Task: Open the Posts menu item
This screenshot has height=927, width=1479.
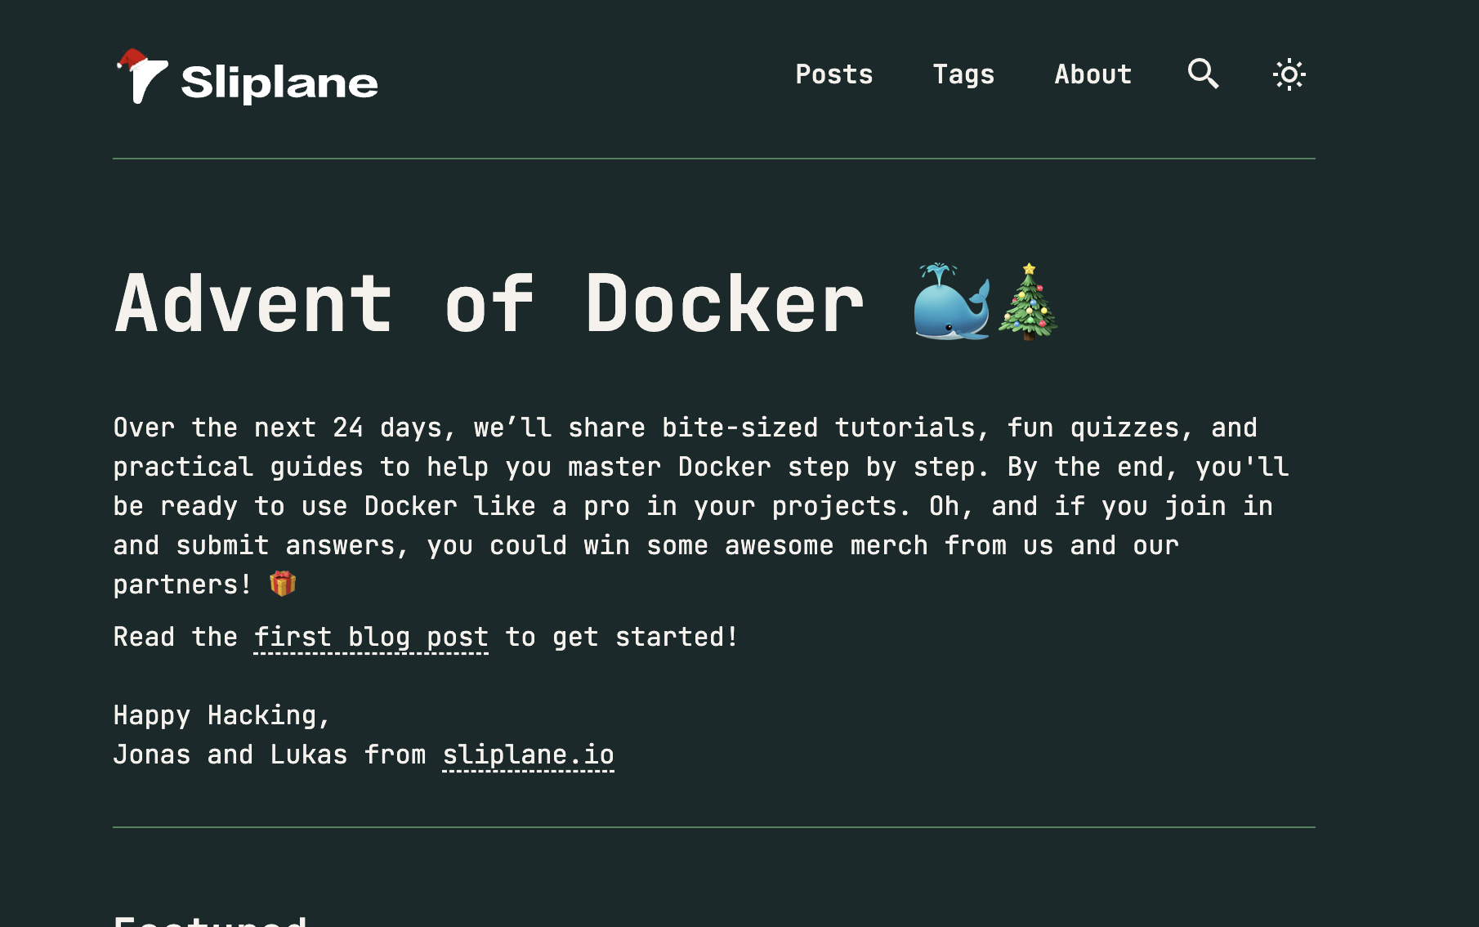Action: click(x=834, y=74)
